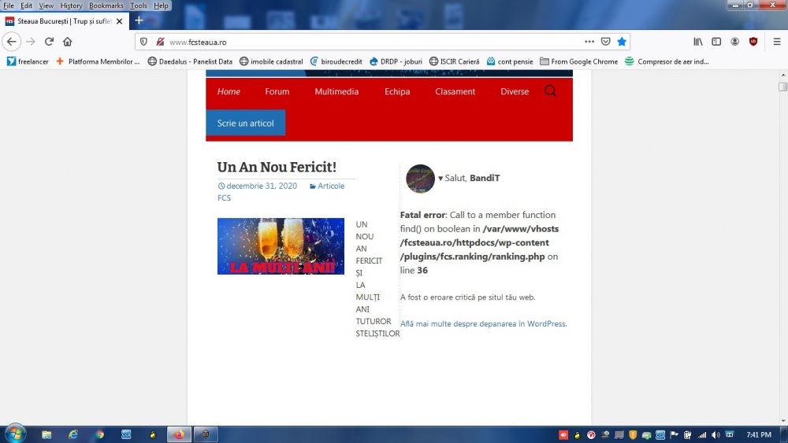Open the Library icon in toolbar

(698, 42)
